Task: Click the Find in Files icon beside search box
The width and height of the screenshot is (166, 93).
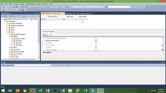Action: (x=106, y=7)
